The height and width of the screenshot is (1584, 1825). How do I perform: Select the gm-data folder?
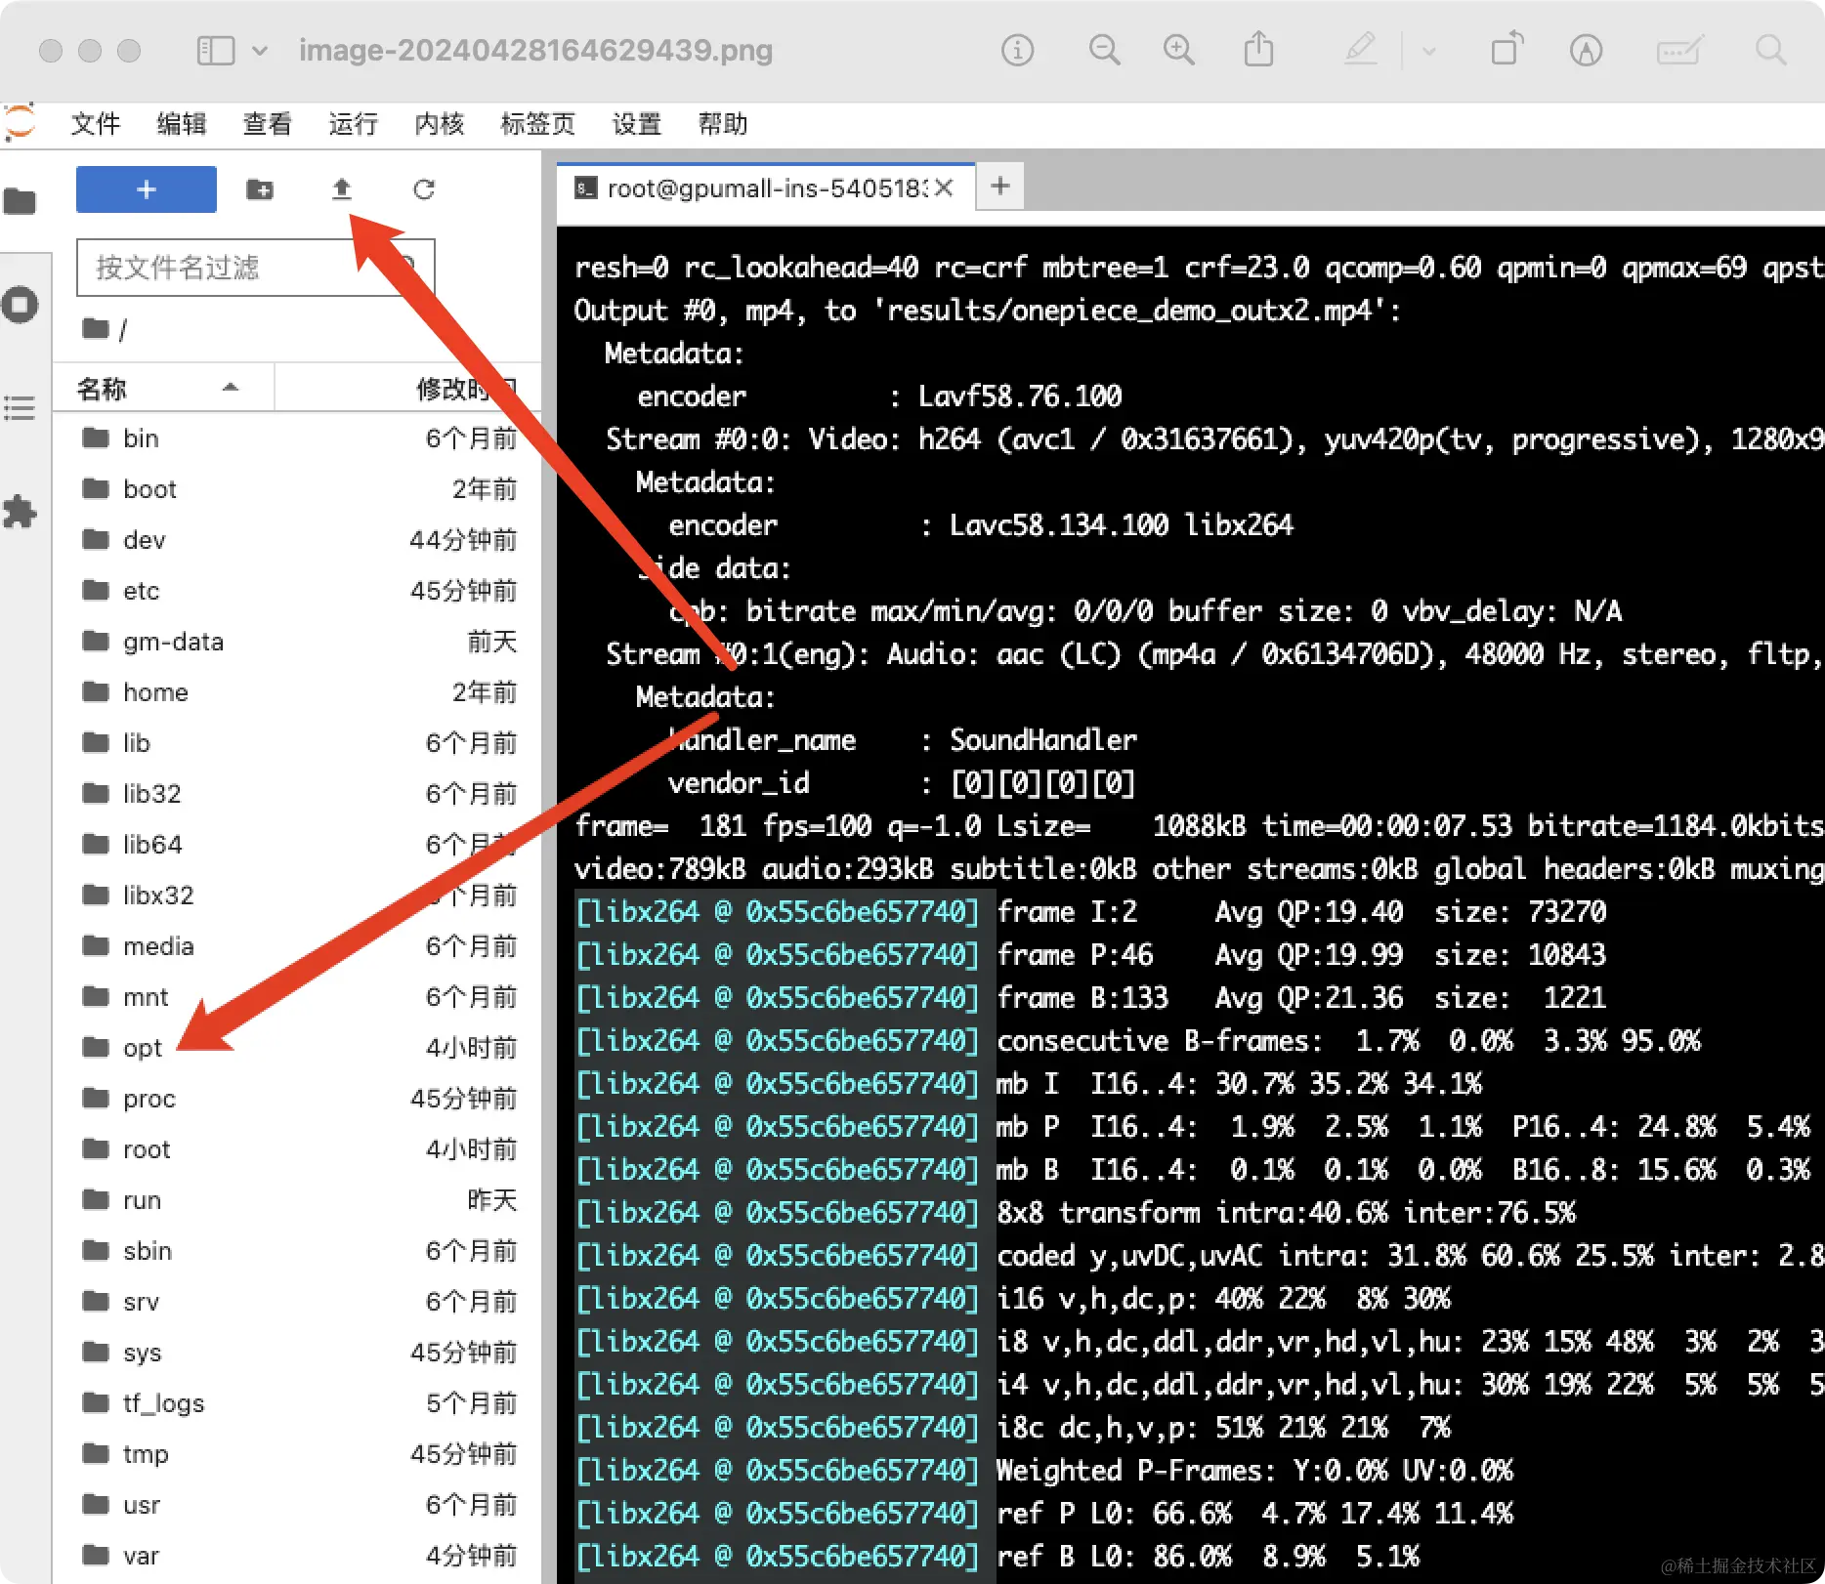[298, 642]
